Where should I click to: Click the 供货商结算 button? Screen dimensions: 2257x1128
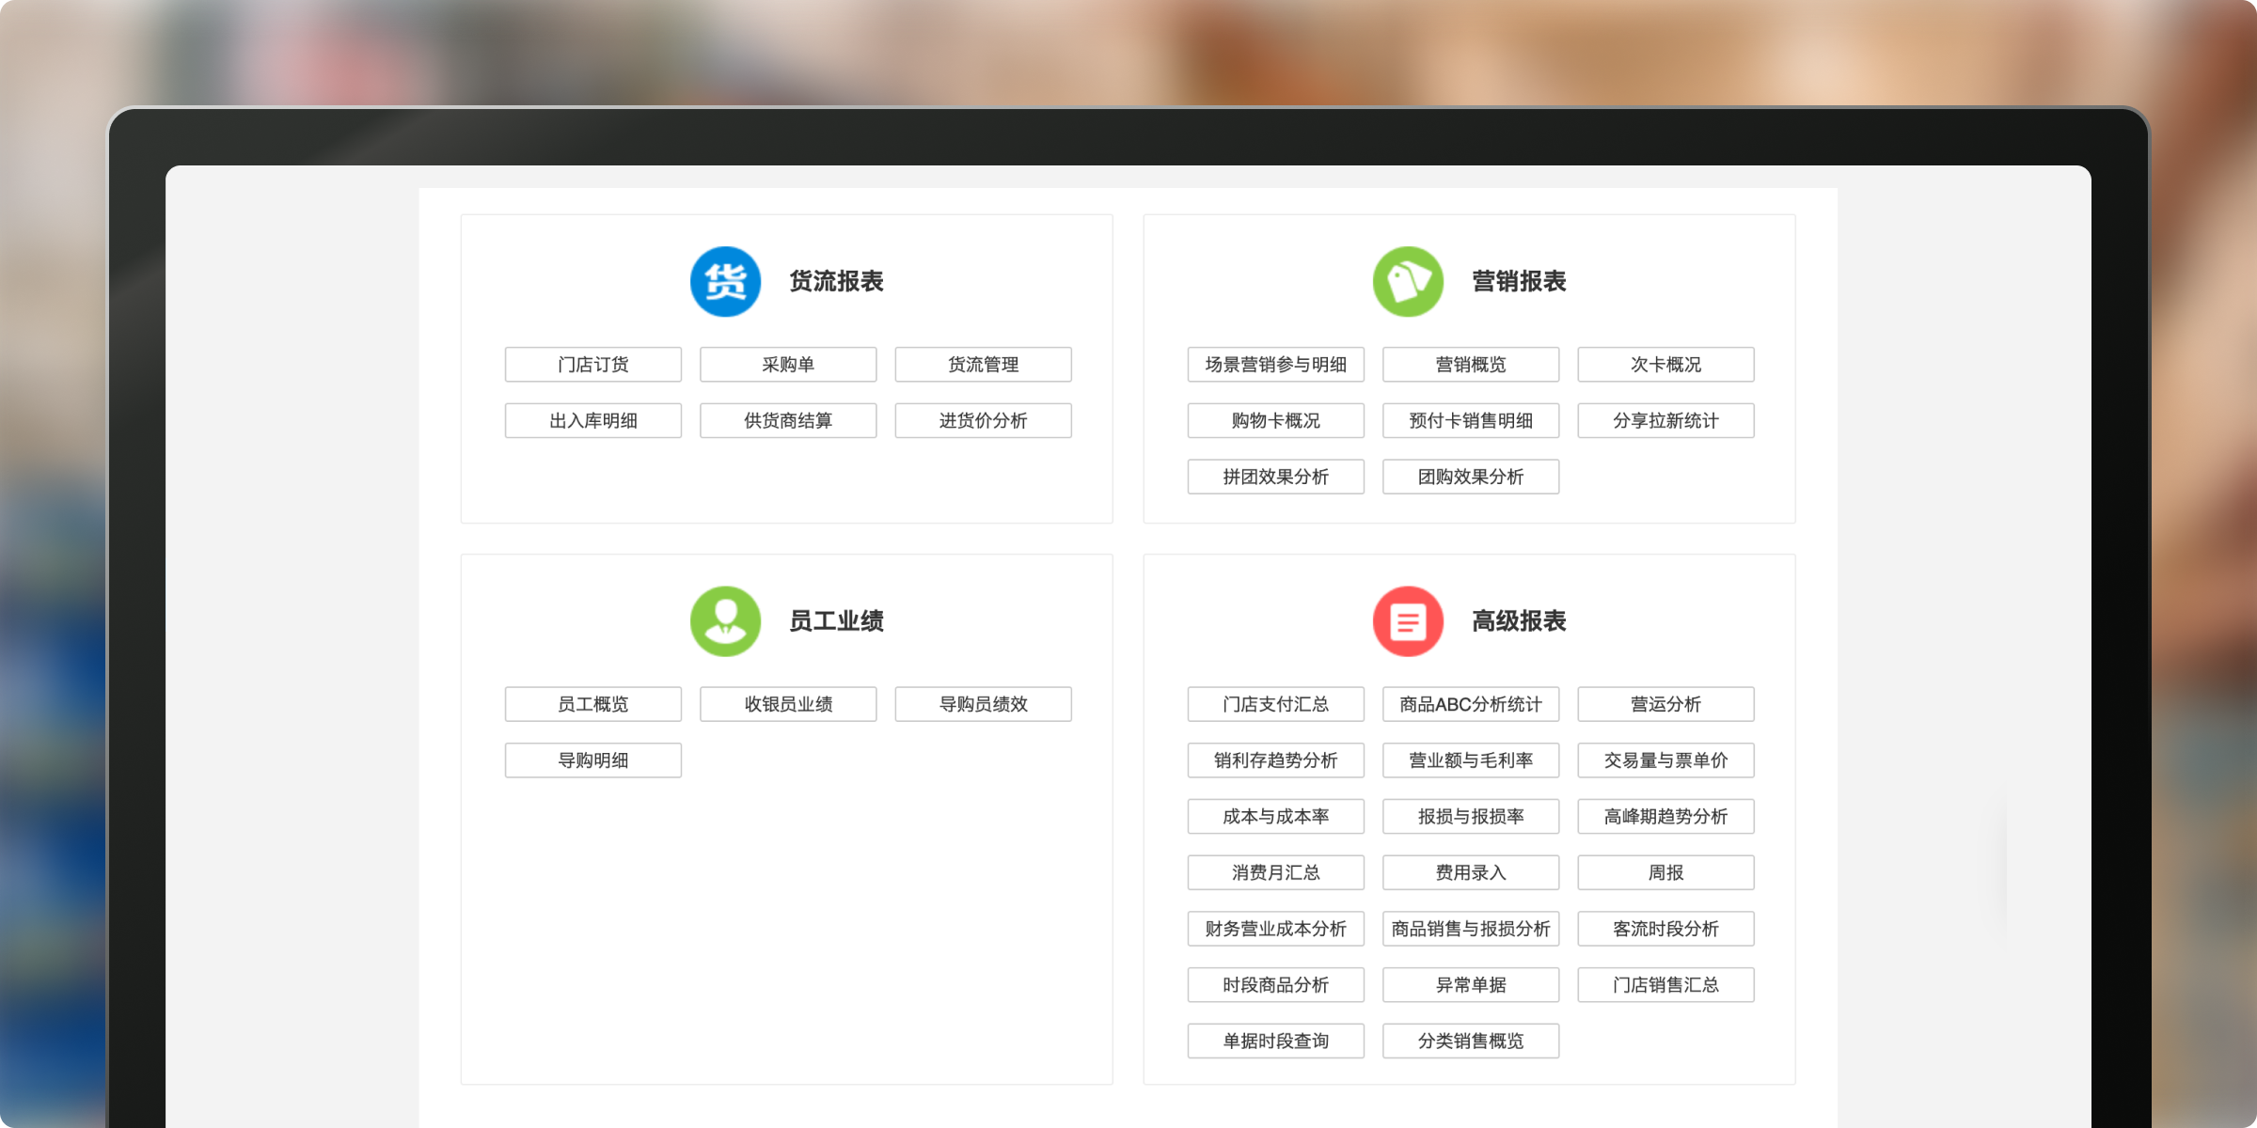click(x=788, y=420)
